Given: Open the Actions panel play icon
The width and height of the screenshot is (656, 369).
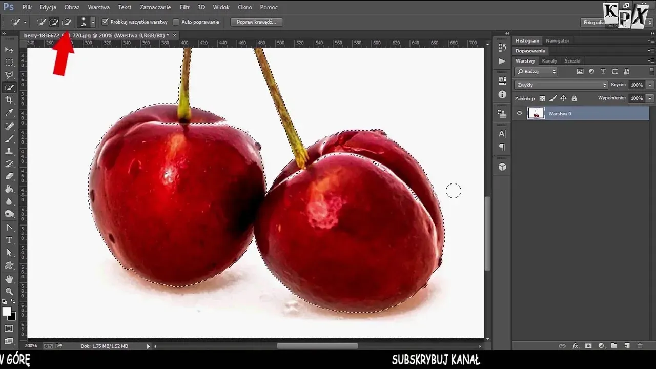Looking at the screenshot, I should point(502,61).
